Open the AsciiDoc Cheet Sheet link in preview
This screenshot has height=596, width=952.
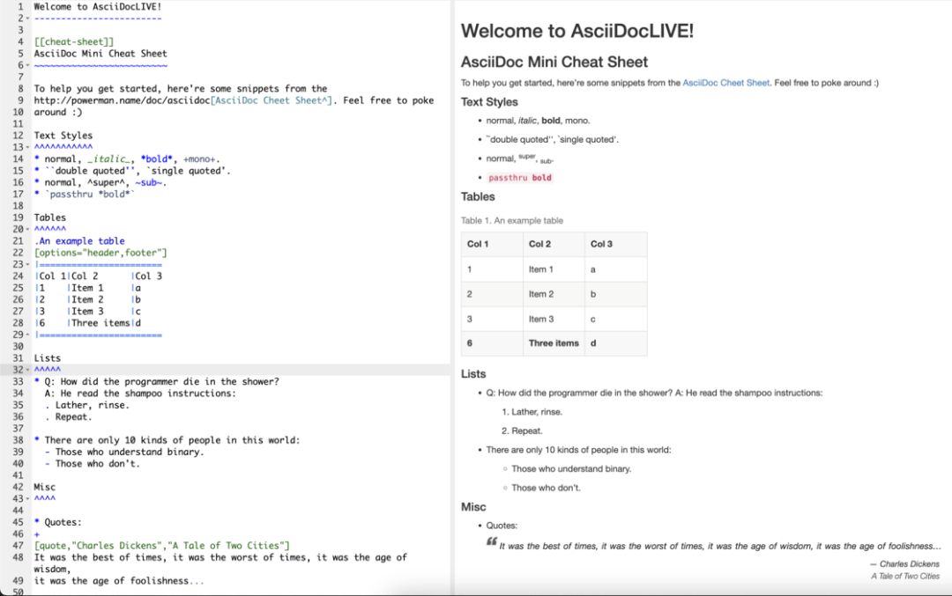tap(725, 83)
